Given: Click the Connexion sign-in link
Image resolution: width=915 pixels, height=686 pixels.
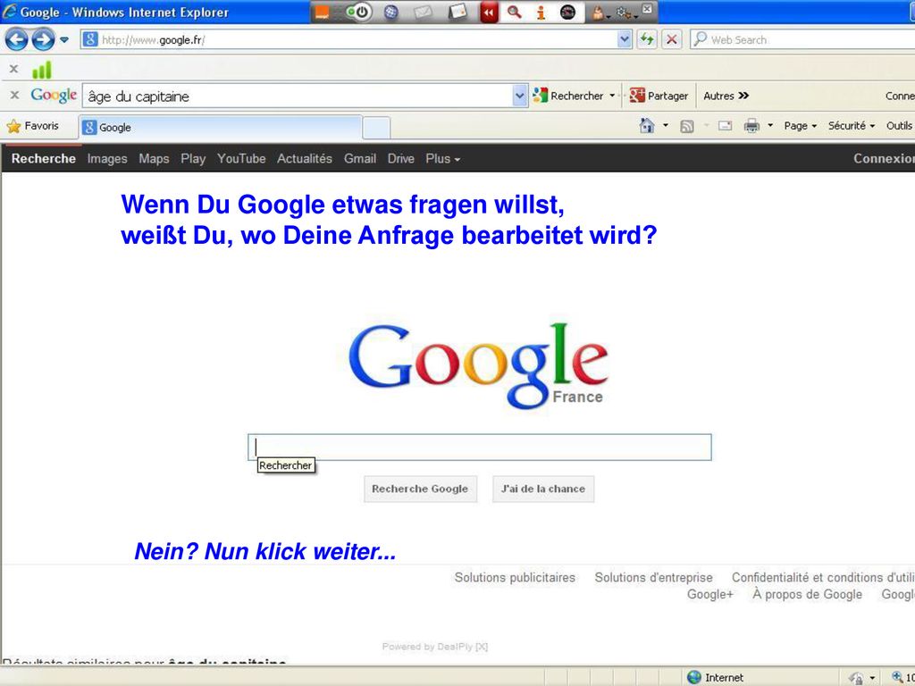Looking at the screenshot, I should pyautogui.click(x=884, y=159).
